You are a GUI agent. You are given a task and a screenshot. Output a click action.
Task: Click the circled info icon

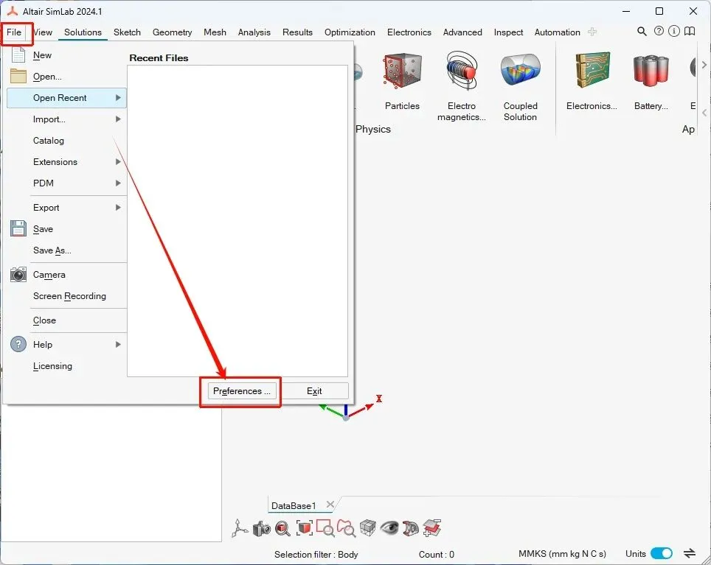pos(674,31)
